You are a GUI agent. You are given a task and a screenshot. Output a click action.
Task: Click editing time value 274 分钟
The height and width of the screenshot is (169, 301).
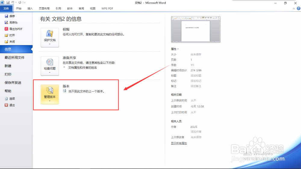(196, 70)
